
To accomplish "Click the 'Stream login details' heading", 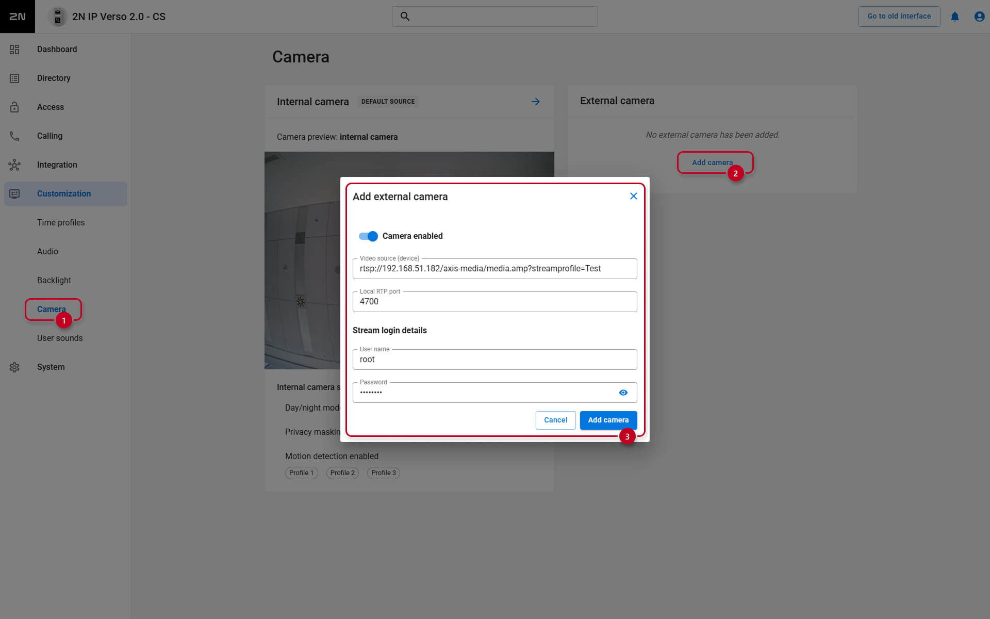I will 390,331.
